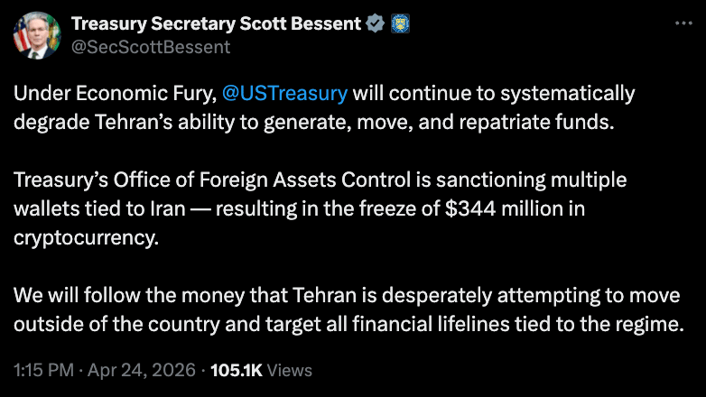This screenshot has width=706, height=397.
Task: Click the 1:15 PM post time
Action: 44,370
